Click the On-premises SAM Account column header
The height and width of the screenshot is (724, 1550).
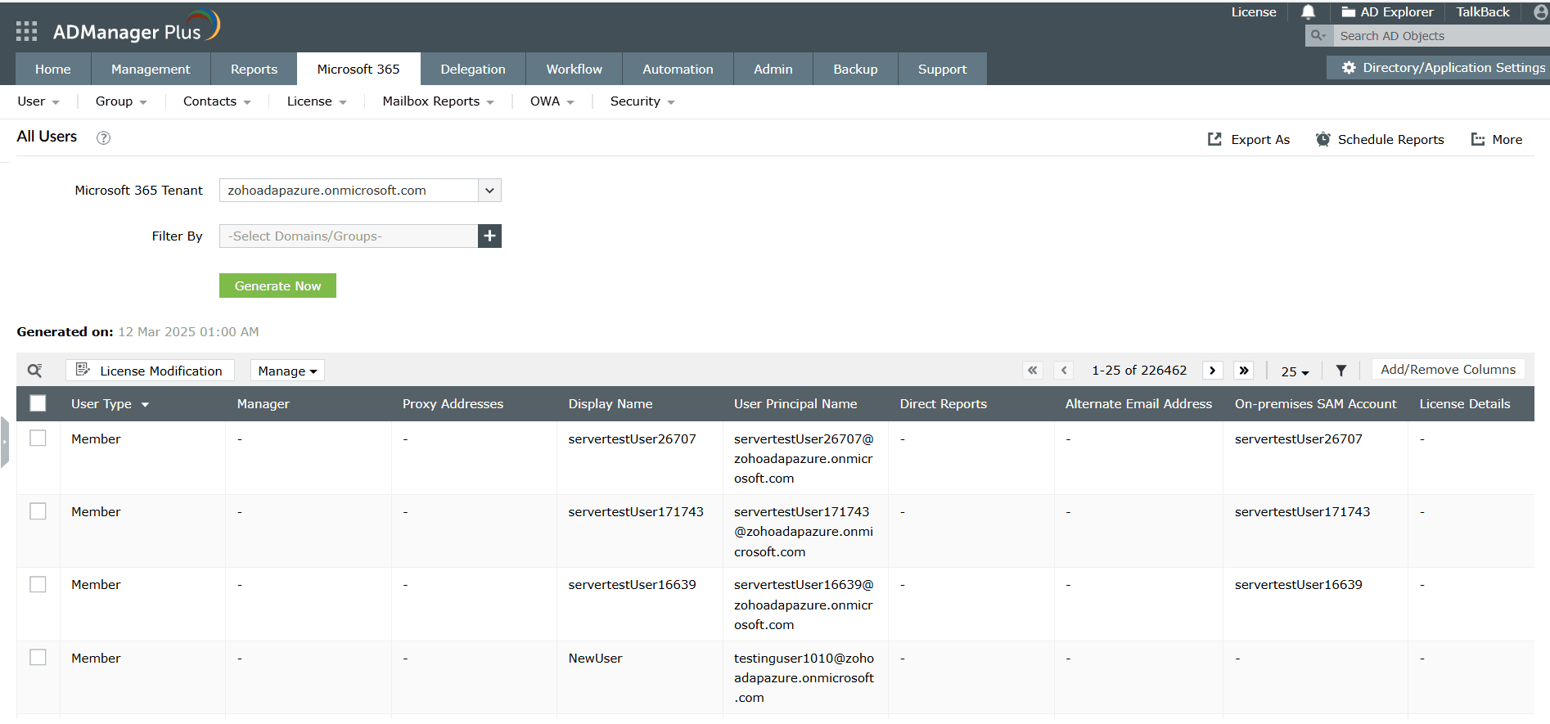(x=1316, y=404)
